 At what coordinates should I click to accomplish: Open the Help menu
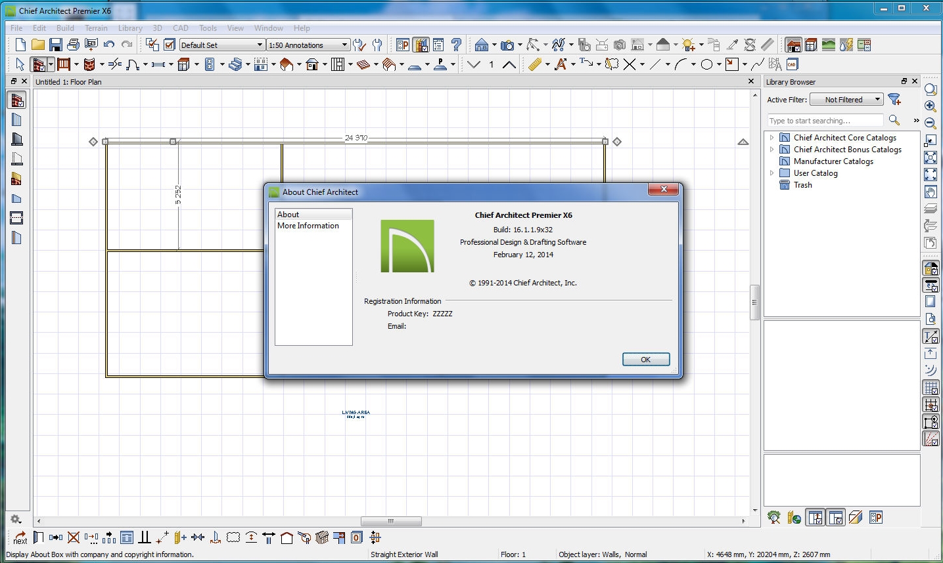click(302, 28)
